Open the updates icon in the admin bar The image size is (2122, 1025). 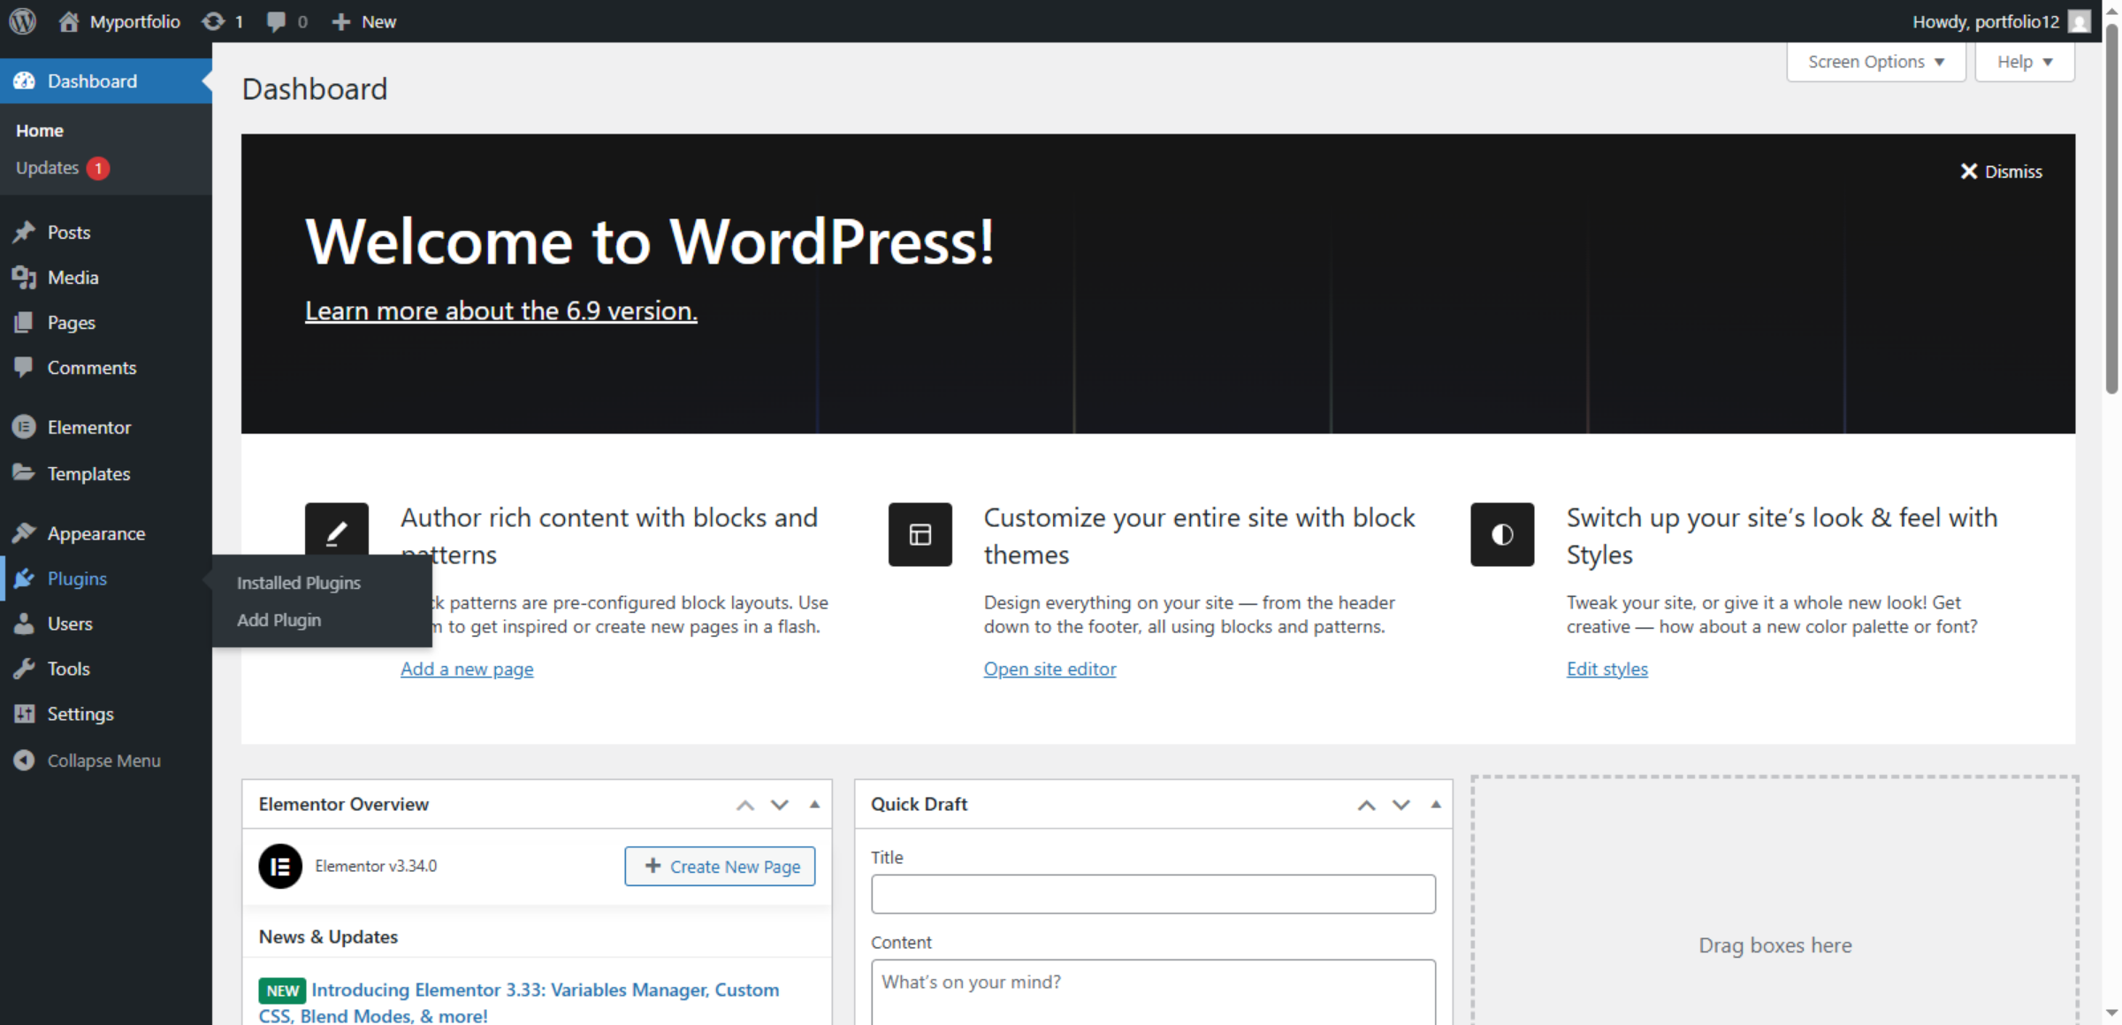(213, 21)
